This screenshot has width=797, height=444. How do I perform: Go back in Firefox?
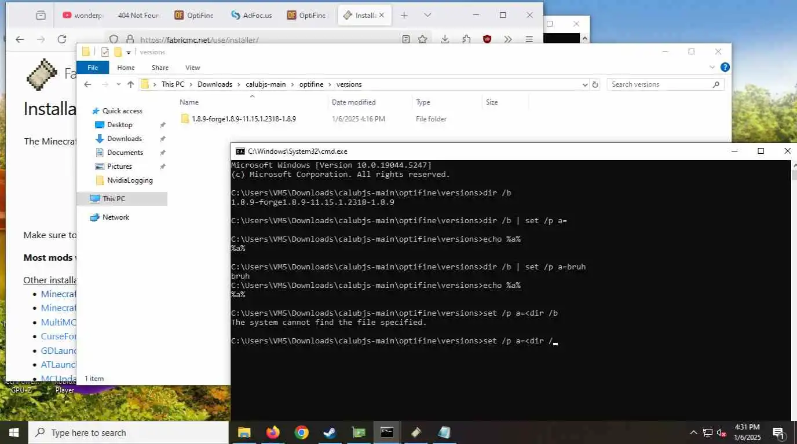click(20, 39)
